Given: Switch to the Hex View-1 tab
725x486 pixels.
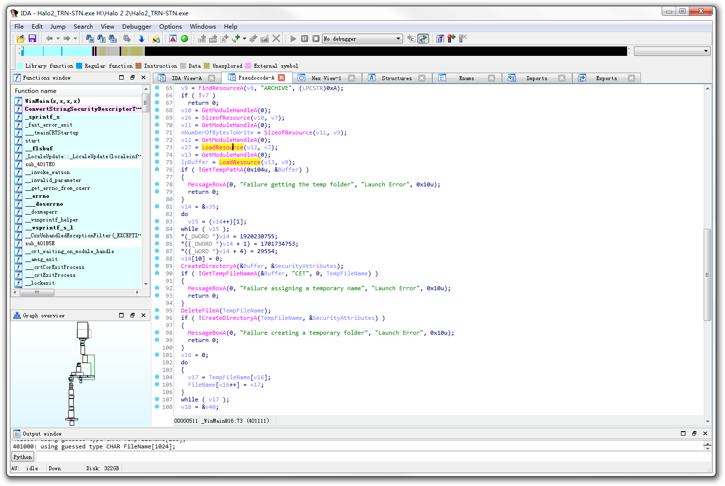Looking at the screenshot, I should click(326, 78).
